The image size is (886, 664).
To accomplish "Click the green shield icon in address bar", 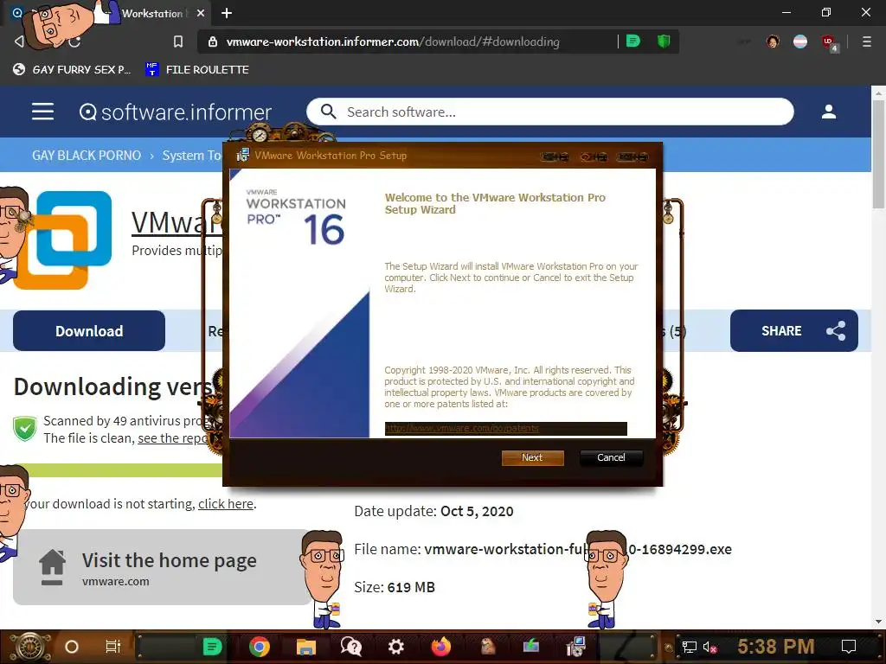I will tap(664, 41).
